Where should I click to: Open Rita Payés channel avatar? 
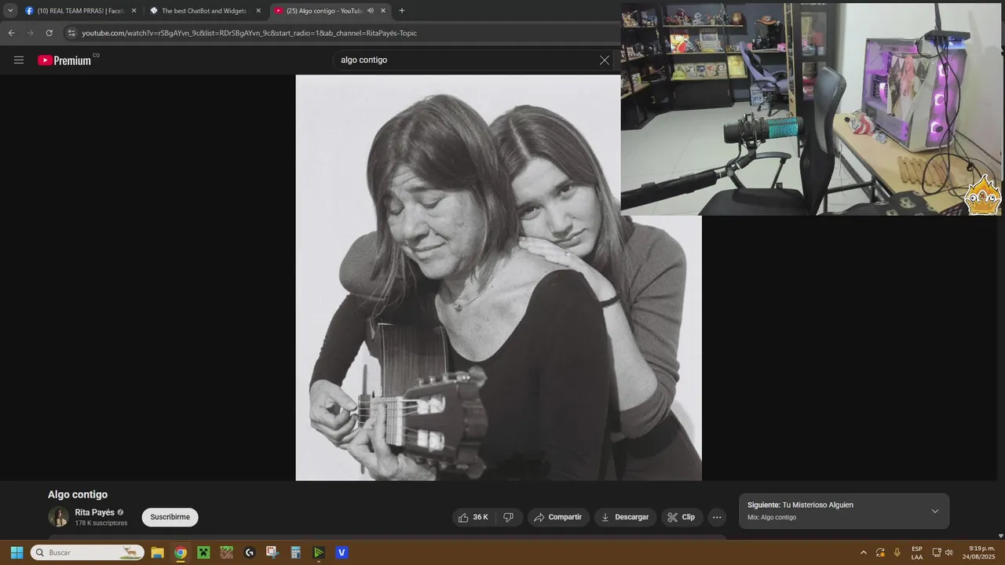tap(59, 516)
